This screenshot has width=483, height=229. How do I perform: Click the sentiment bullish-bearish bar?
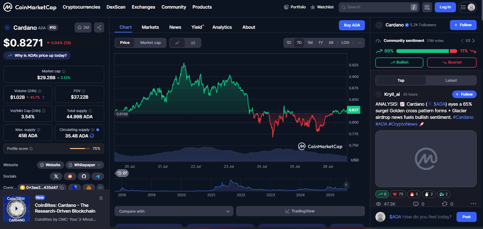[427, 51]
